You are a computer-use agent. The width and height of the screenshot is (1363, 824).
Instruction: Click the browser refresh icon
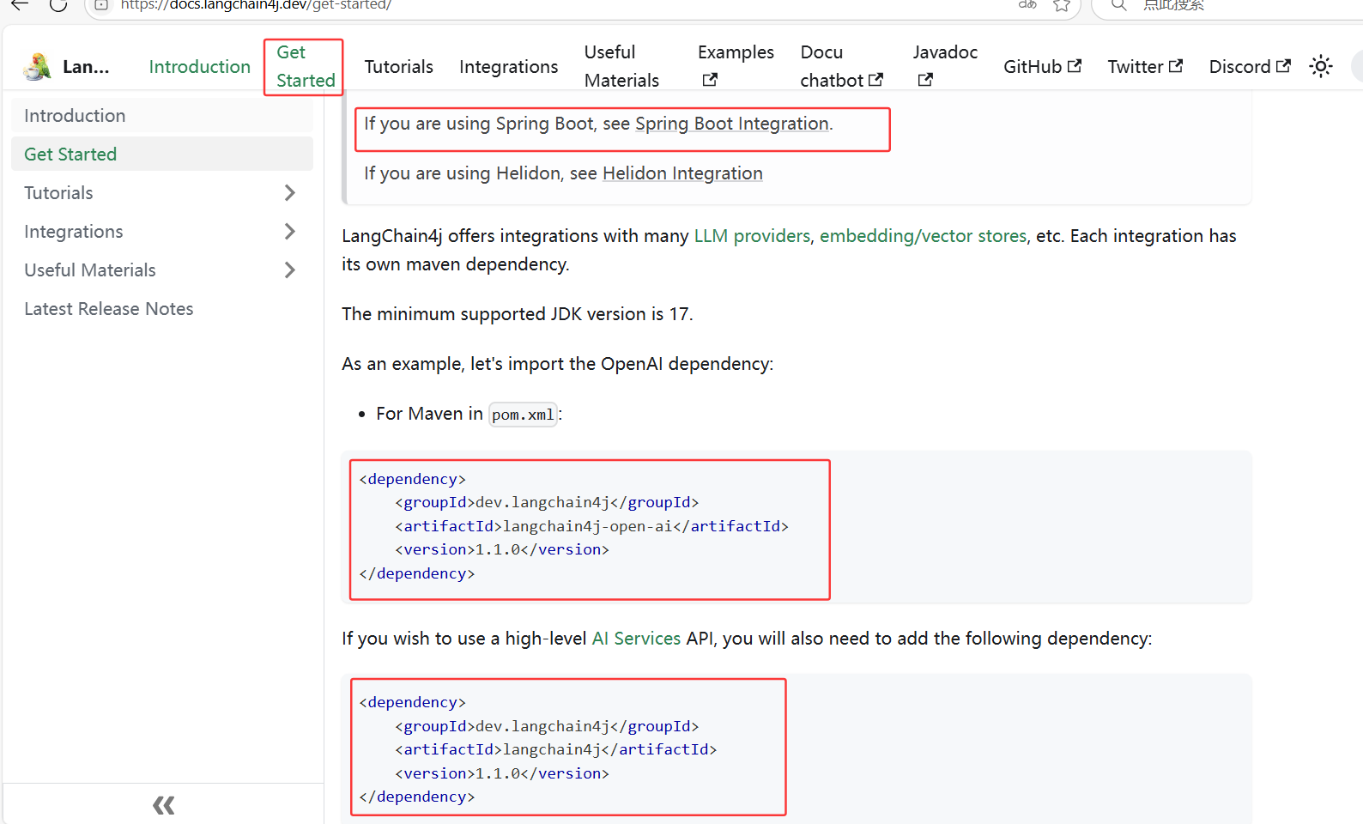[x=58, y=5]
